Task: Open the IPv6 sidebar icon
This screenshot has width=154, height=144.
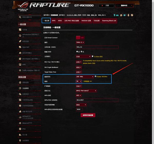Action: point(20,129)
